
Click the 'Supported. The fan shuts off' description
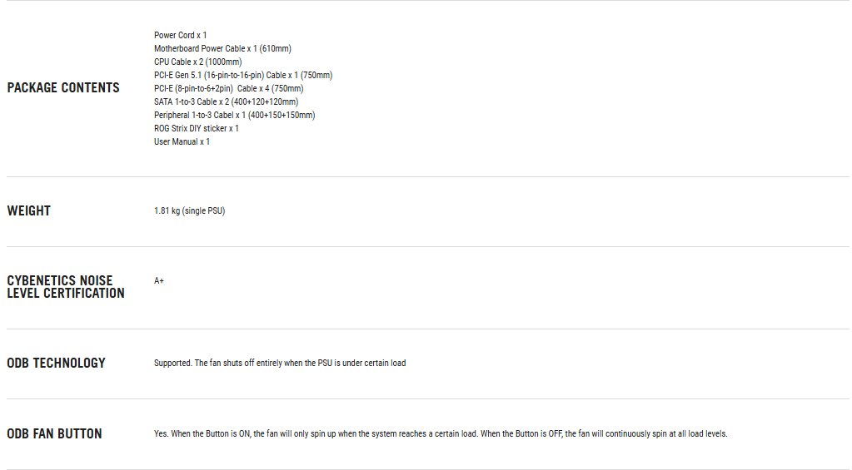click(280, 364)
